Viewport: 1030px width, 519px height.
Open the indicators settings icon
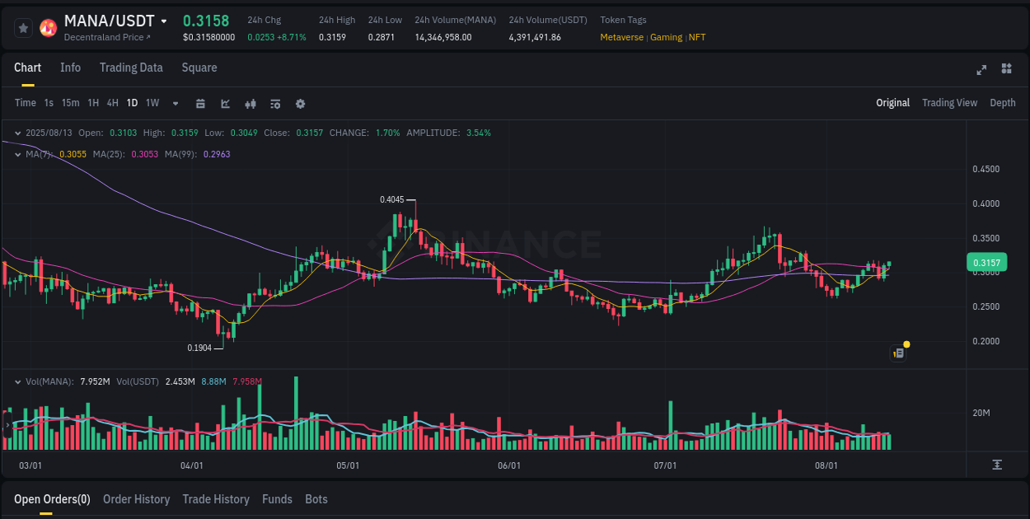click(x=274, y=104)
